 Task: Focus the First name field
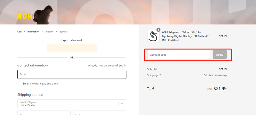[x=44, y=113]
